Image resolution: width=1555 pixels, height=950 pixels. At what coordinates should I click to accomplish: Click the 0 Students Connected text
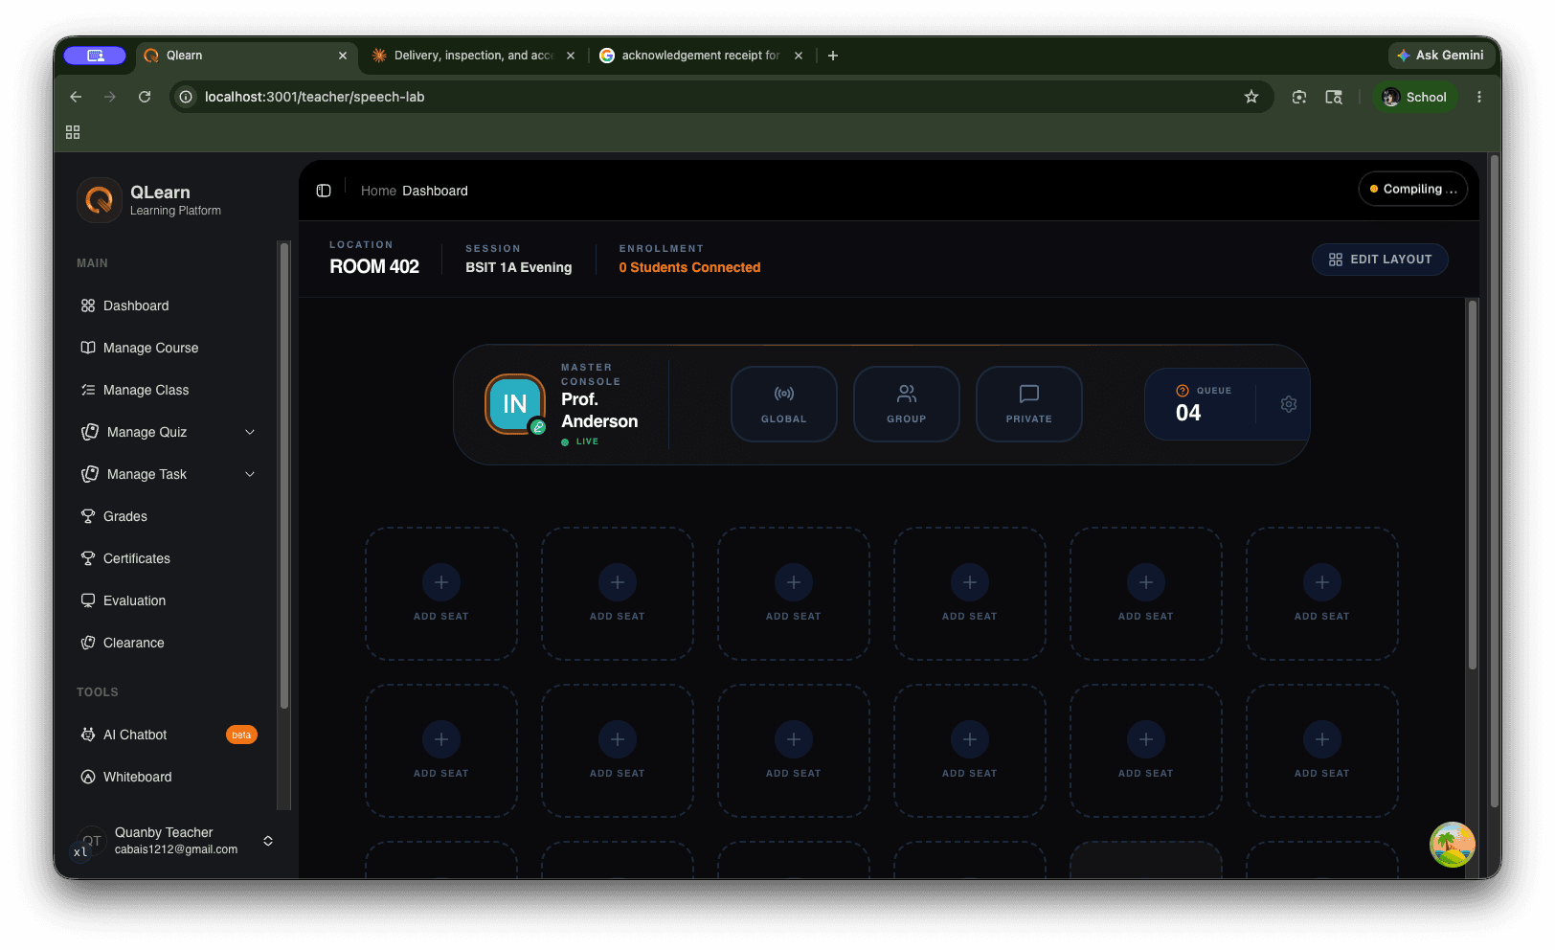689,267
